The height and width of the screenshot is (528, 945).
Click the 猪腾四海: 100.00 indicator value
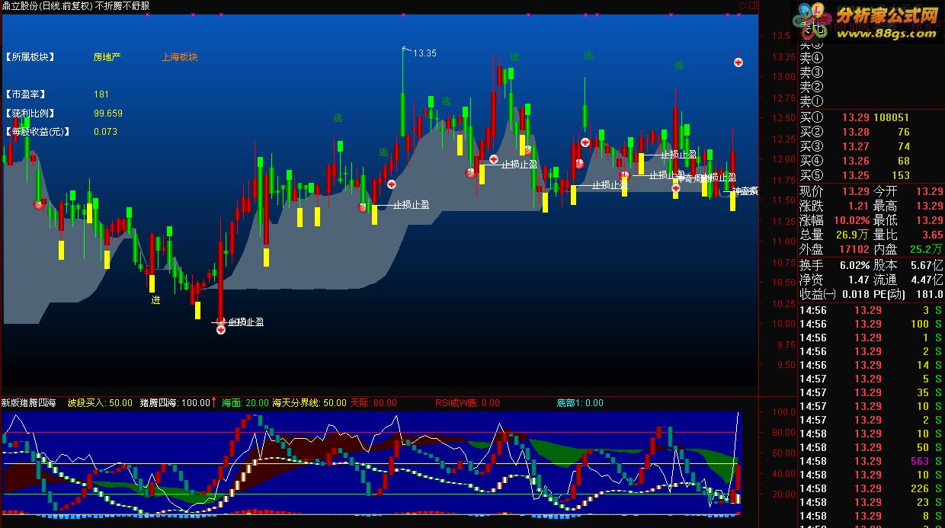(175, 402)
